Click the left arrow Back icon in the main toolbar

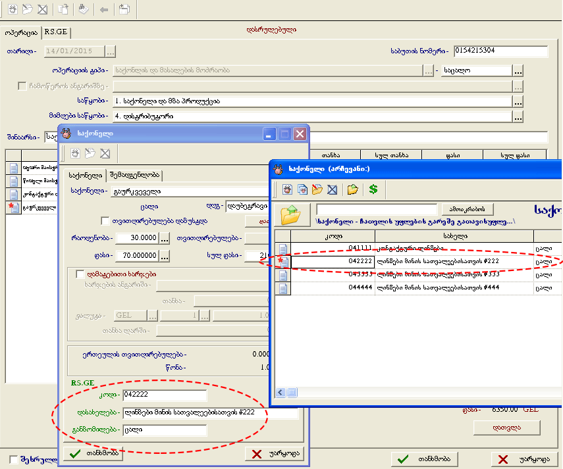click(x=104, y=9)
